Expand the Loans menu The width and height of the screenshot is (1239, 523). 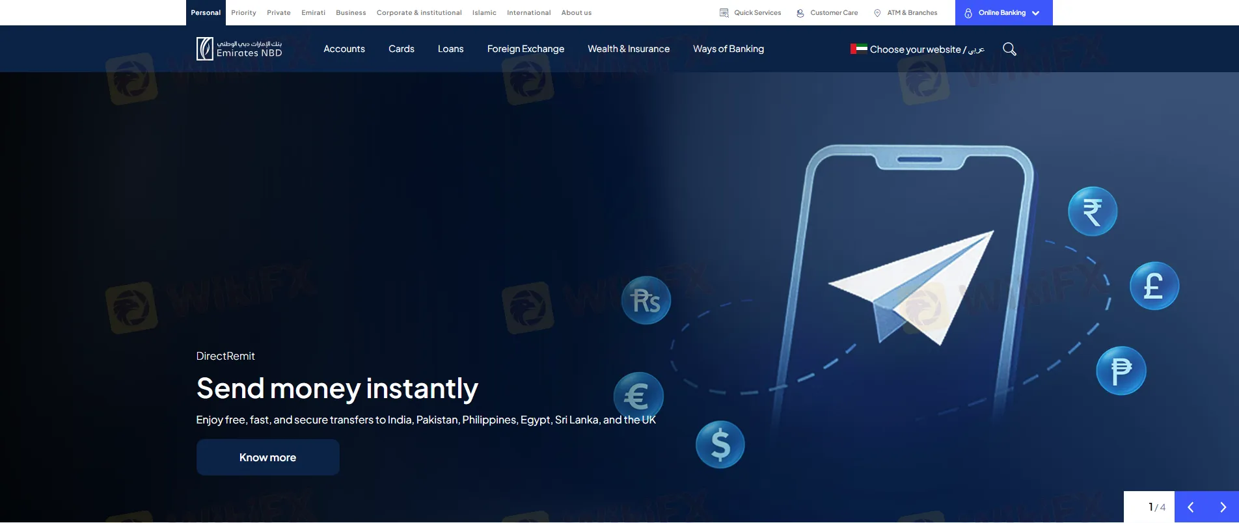coord(450,49)
